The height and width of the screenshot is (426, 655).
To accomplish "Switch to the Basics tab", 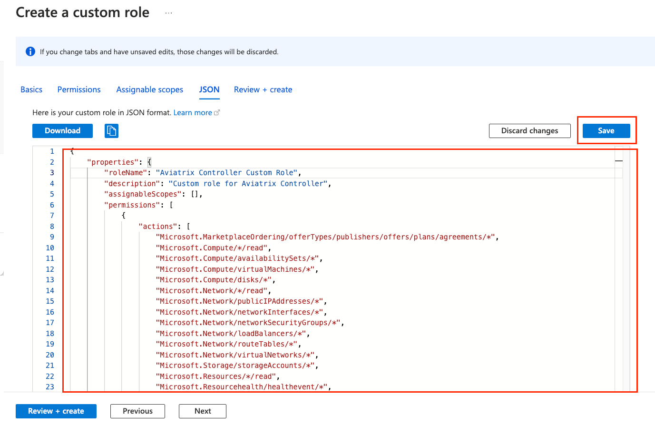I will point(31,89).
